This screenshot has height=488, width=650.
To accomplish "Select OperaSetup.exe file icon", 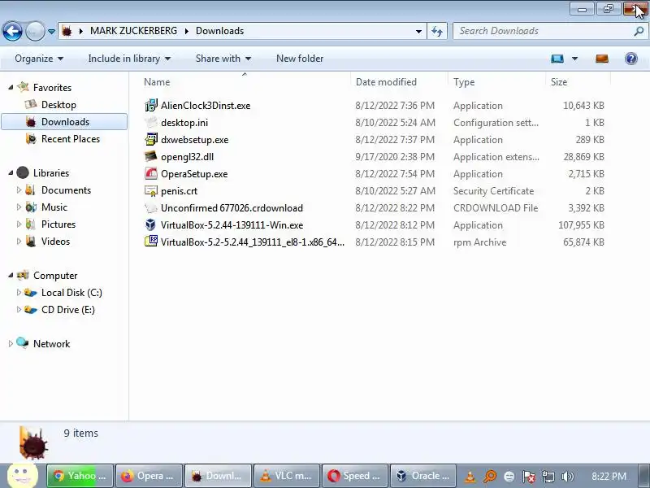I will (151, 173).
